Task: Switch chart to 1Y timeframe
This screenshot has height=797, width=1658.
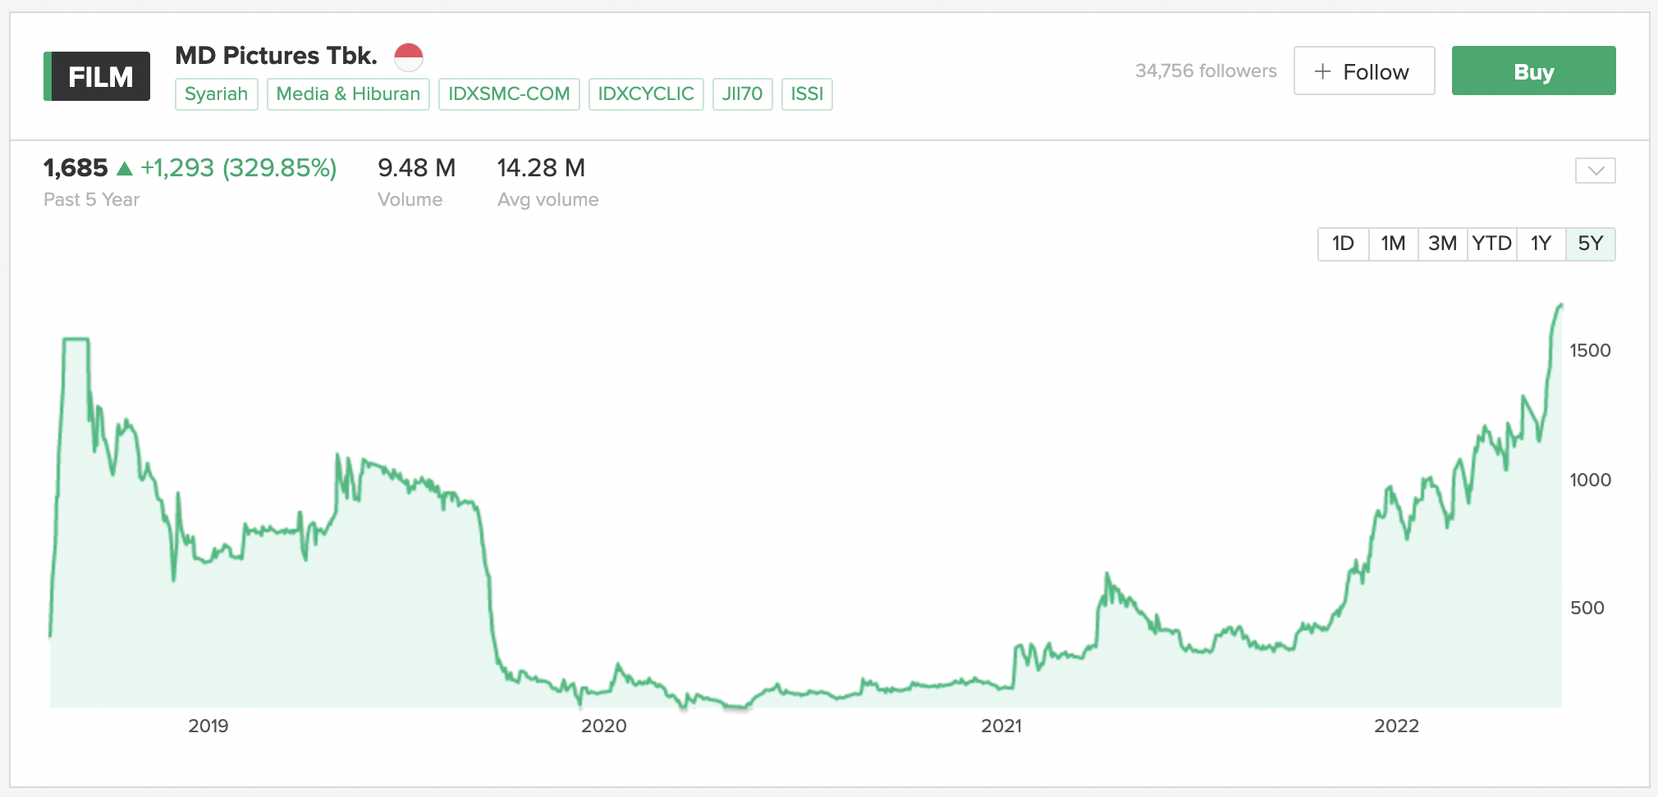Action: coord(1541,244)
